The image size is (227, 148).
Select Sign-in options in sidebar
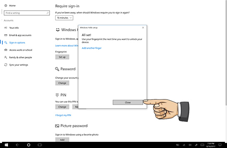point(17,43)
